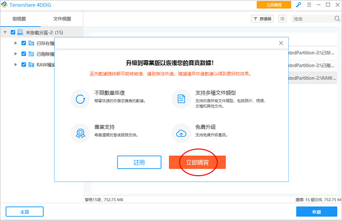The image size is (342, 221).
Task: Click the drive icon for 未掛載分區-2
Action: click(x=20, y=32)
